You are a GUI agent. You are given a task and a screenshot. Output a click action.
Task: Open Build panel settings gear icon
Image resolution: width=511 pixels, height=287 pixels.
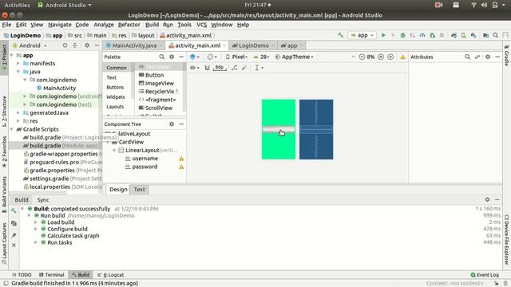[x=487, y=199]
